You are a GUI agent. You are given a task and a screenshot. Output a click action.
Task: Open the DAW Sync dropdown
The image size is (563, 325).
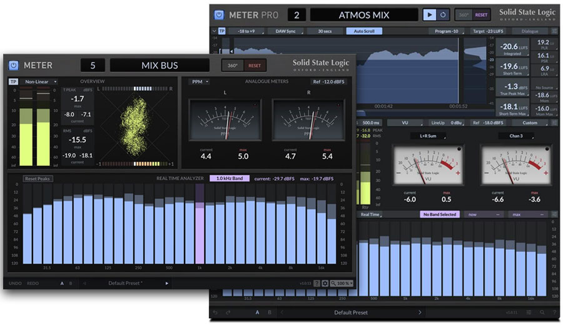tap(286, 31)
